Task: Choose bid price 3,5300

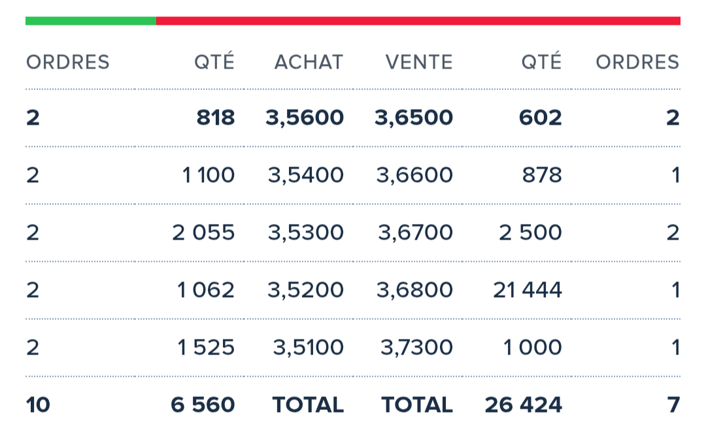Action: [306, 232]
